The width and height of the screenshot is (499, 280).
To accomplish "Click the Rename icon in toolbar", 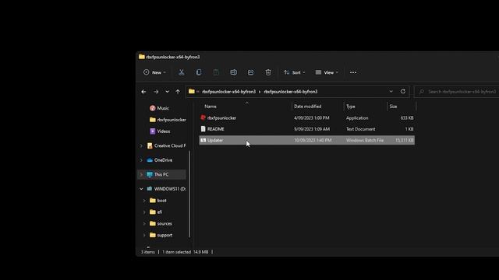I will point(233,72).
